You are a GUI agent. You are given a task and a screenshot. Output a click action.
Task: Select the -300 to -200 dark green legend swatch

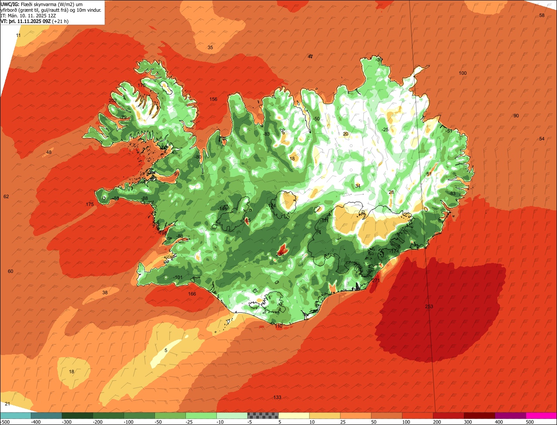[x=77, y=415]
